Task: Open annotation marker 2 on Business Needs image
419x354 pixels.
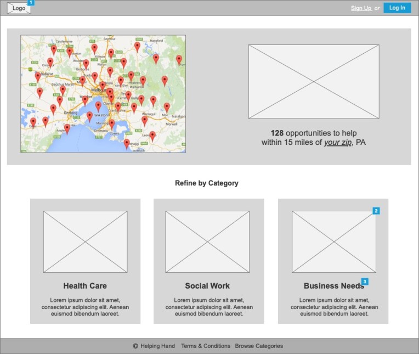Action: (376, 211)
